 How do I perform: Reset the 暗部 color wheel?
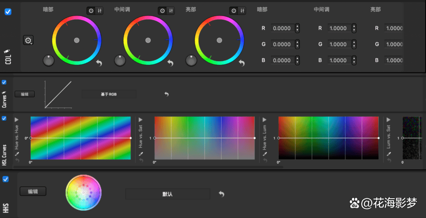(x=99, y=63)
